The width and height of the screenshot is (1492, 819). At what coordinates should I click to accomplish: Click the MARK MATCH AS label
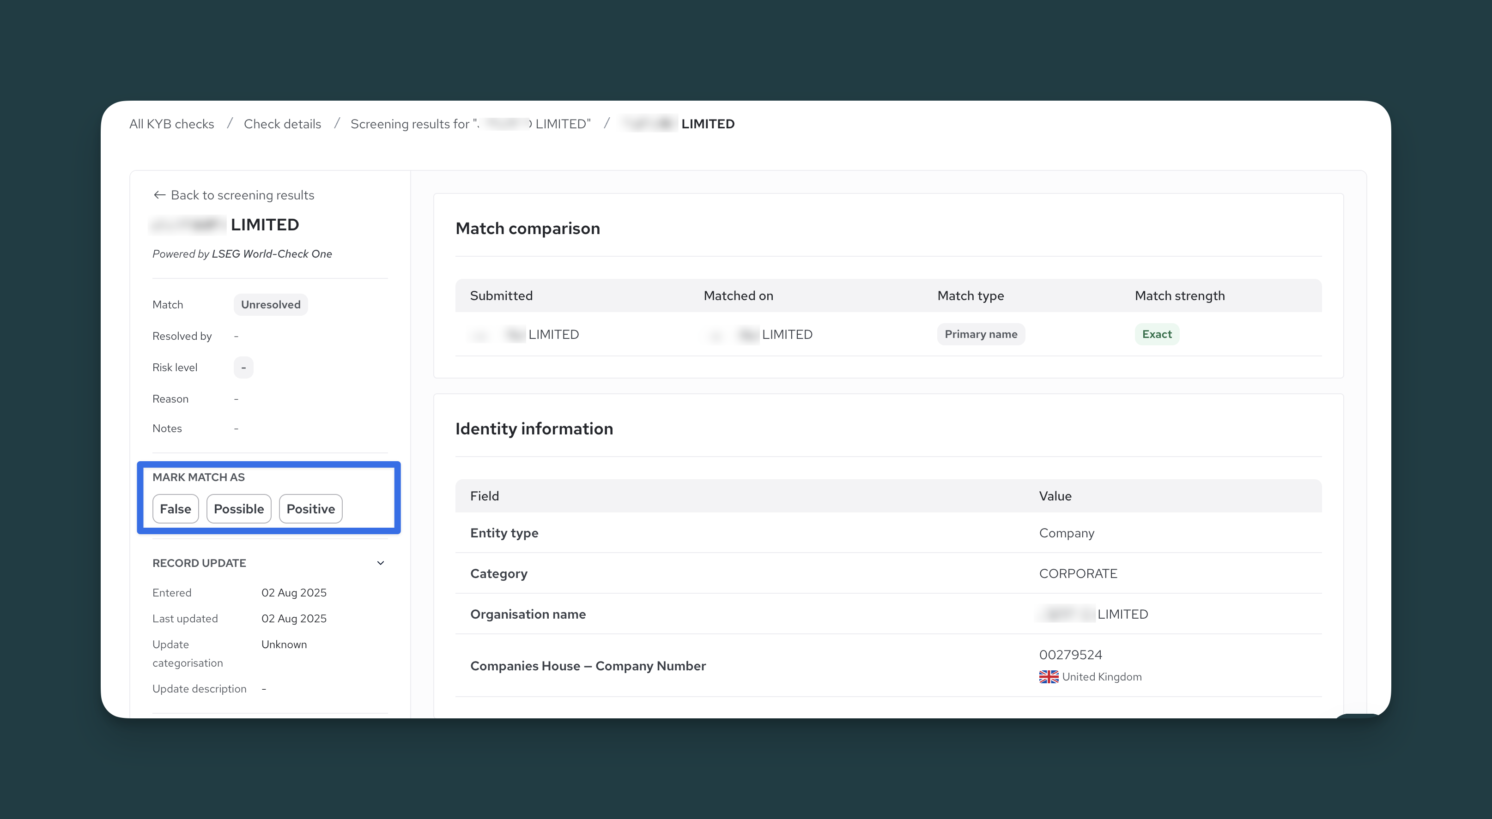tap(199, 477)
